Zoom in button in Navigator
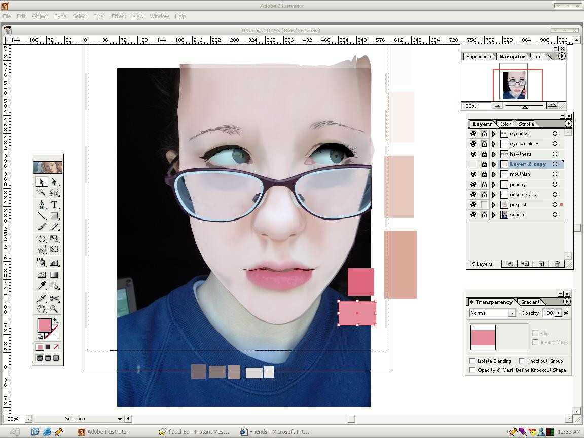This screenshot has height=438, width=584. (552, 106)
